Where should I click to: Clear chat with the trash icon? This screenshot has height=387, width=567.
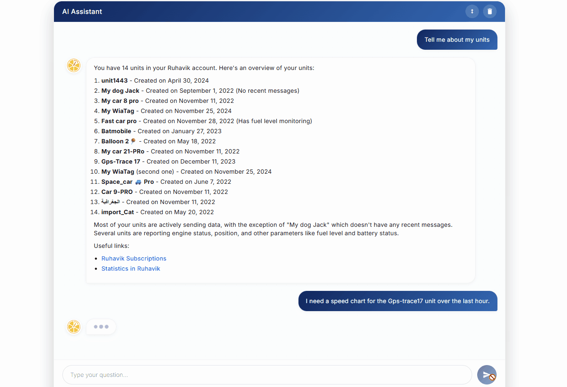490,11
